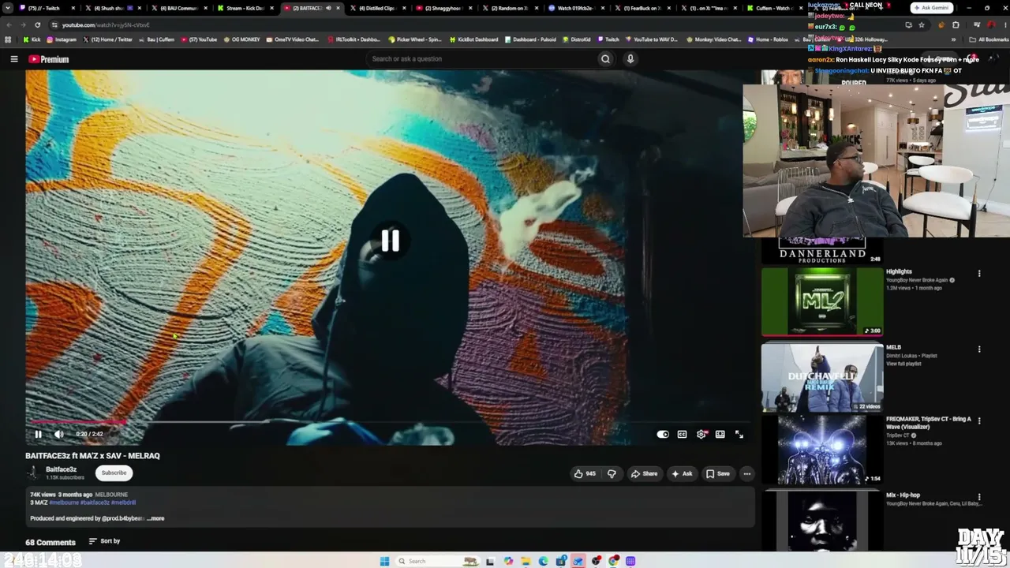
Task: Go to YouTube Premium home via logo
Action: click(49, 59)
